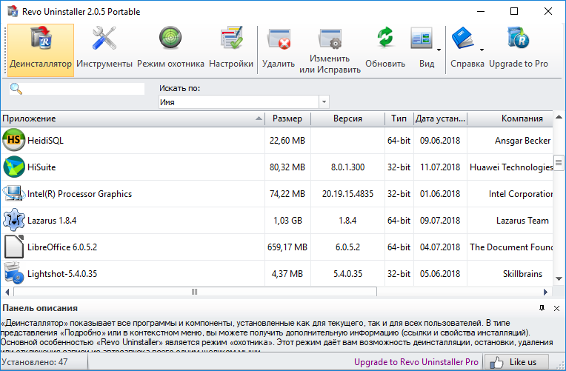566x371 pixels.
Task: Open the Искать по Имя combo box
Action: click(244, 102)
